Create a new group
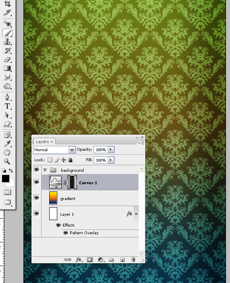Screen dimensions: 230x283 pos(111,260)
